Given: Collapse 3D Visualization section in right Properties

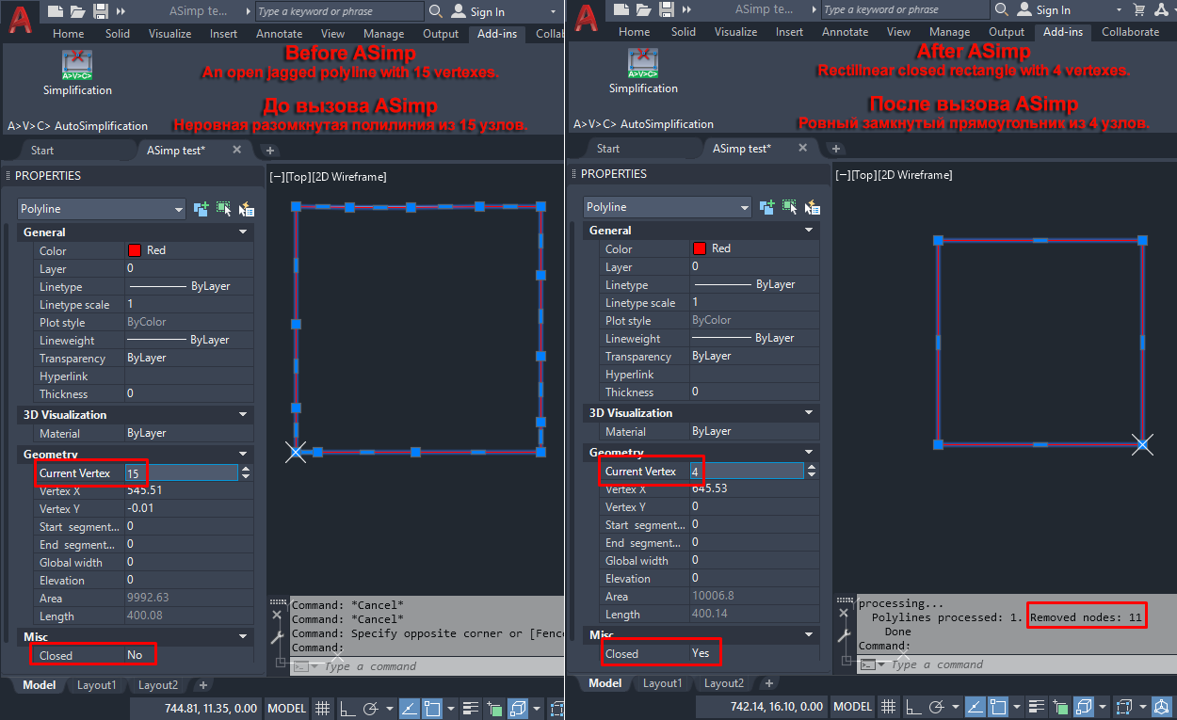Looking at the screenshot, I should (x=810, y=412).
